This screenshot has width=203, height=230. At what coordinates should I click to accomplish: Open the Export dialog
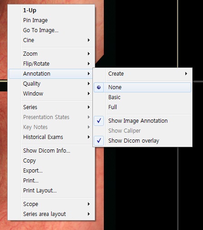click(x=51, y=171)
